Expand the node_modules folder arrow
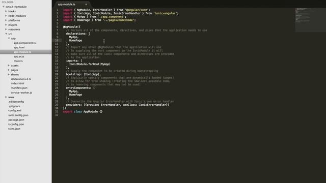Image resolution: width=326 pixels, height=183 pixels. coord(6,16)
